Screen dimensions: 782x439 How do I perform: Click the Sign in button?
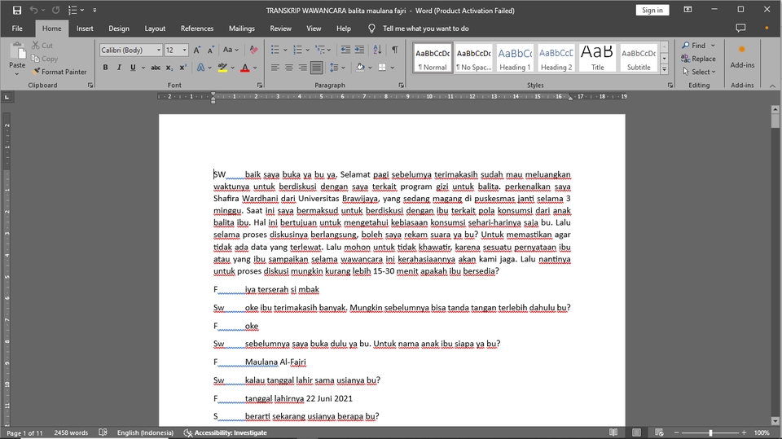click(652, 10)
